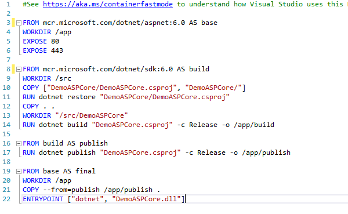Click '/app/publish' at end of line 17
This screenshot has height=214, width=348.
coord(266,153)
